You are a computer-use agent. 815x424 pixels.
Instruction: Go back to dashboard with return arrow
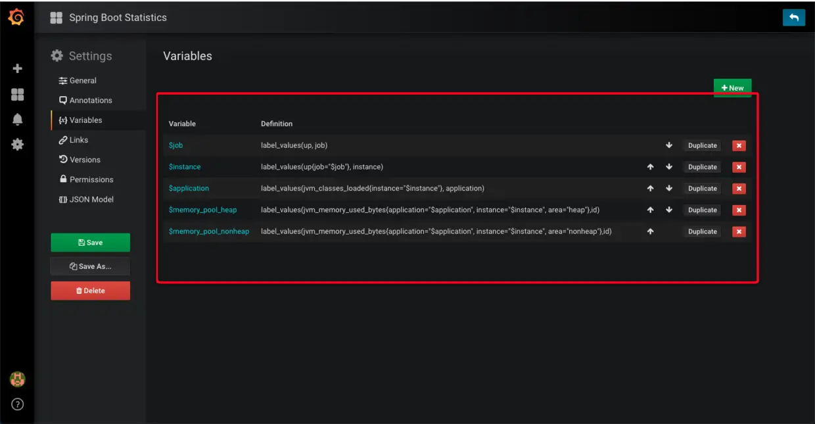794,18
